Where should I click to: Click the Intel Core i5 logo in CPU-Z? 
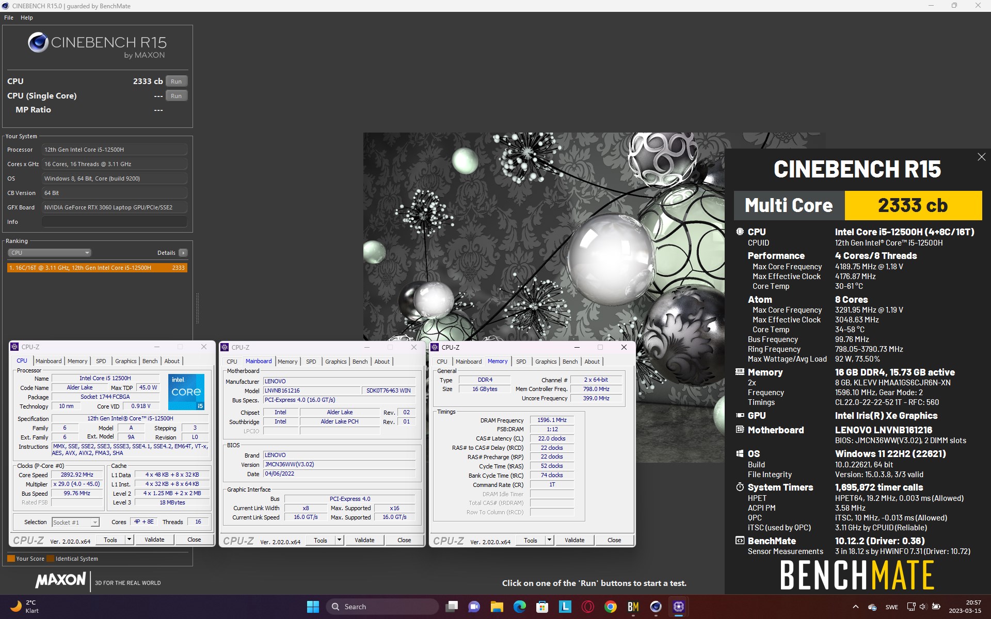point(186,392)
